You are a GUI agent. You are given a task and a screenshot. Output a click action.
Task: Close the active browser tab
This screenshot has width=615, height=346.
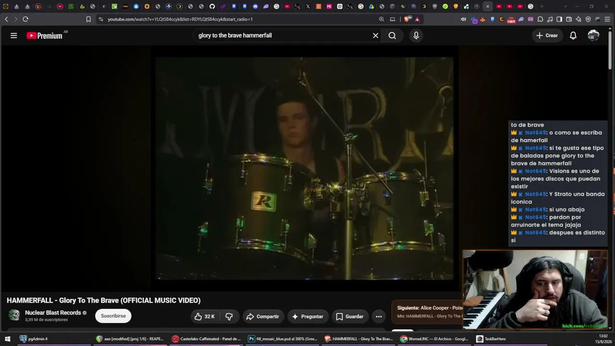pos(488,6)
